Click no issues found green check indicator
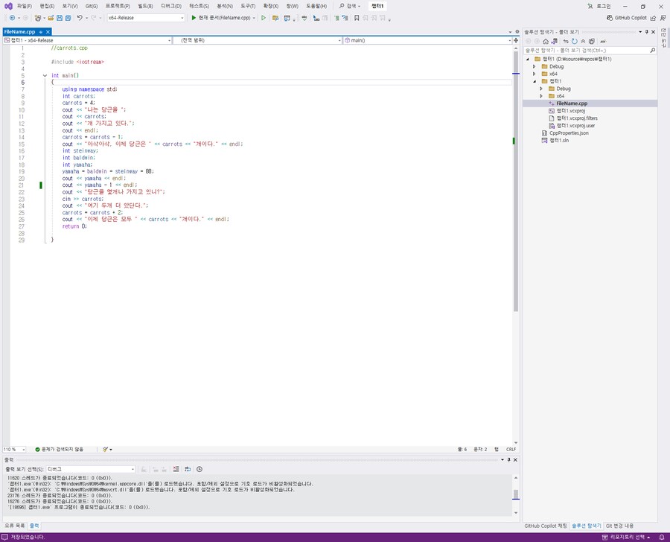 click(60, 449)
